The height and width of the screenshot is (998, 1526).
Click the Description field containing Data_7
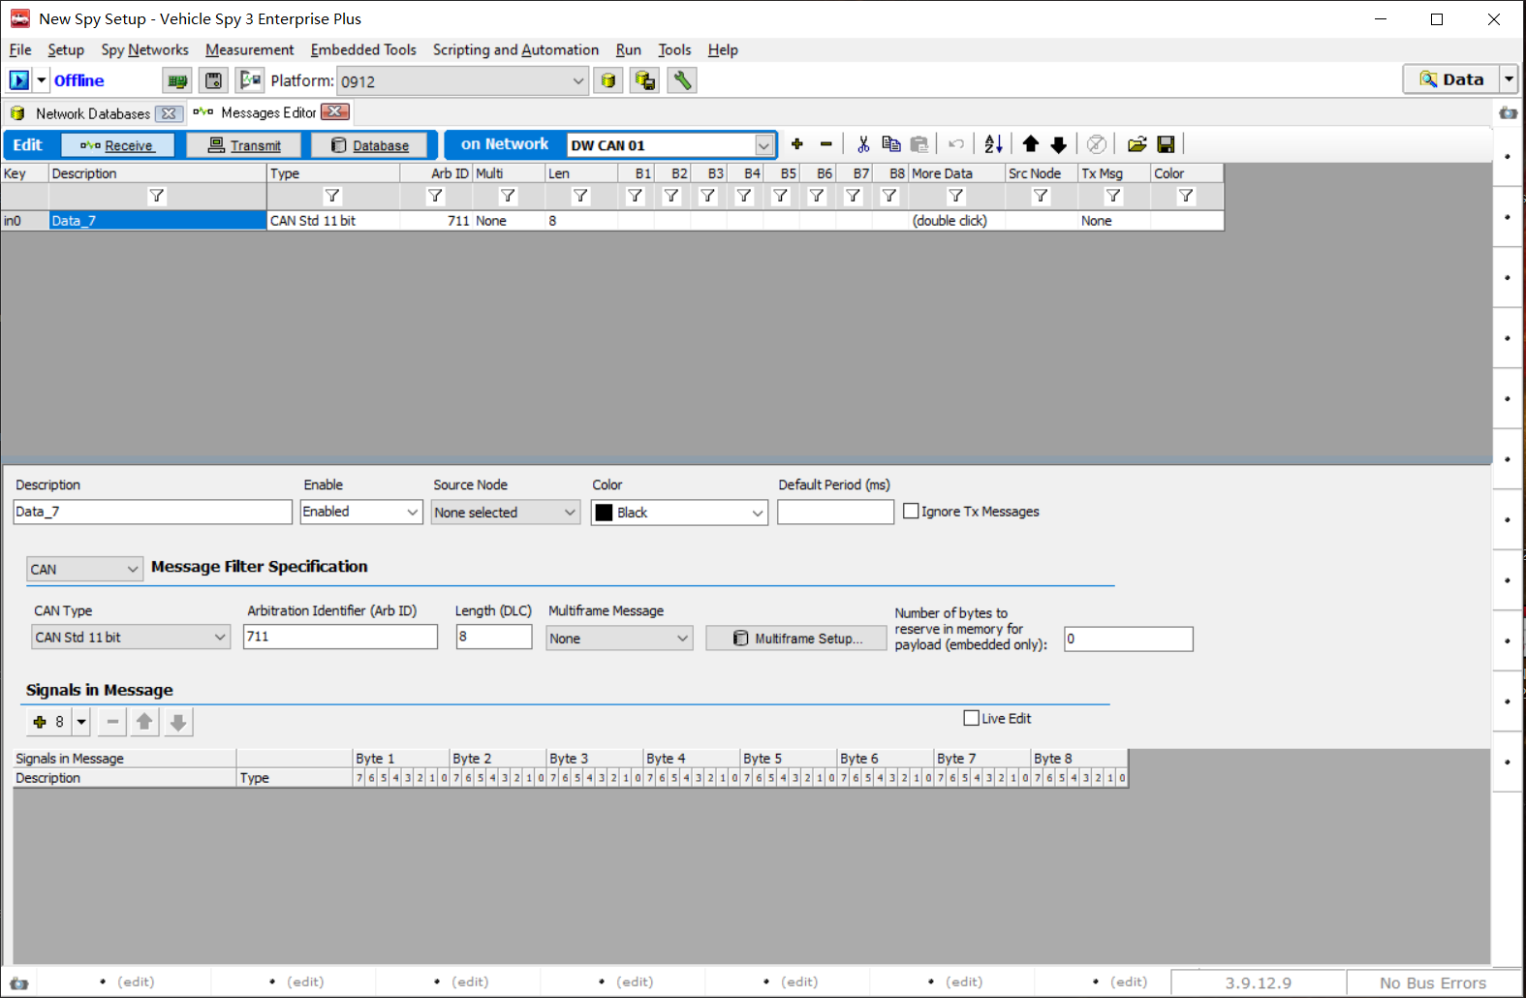153,512
